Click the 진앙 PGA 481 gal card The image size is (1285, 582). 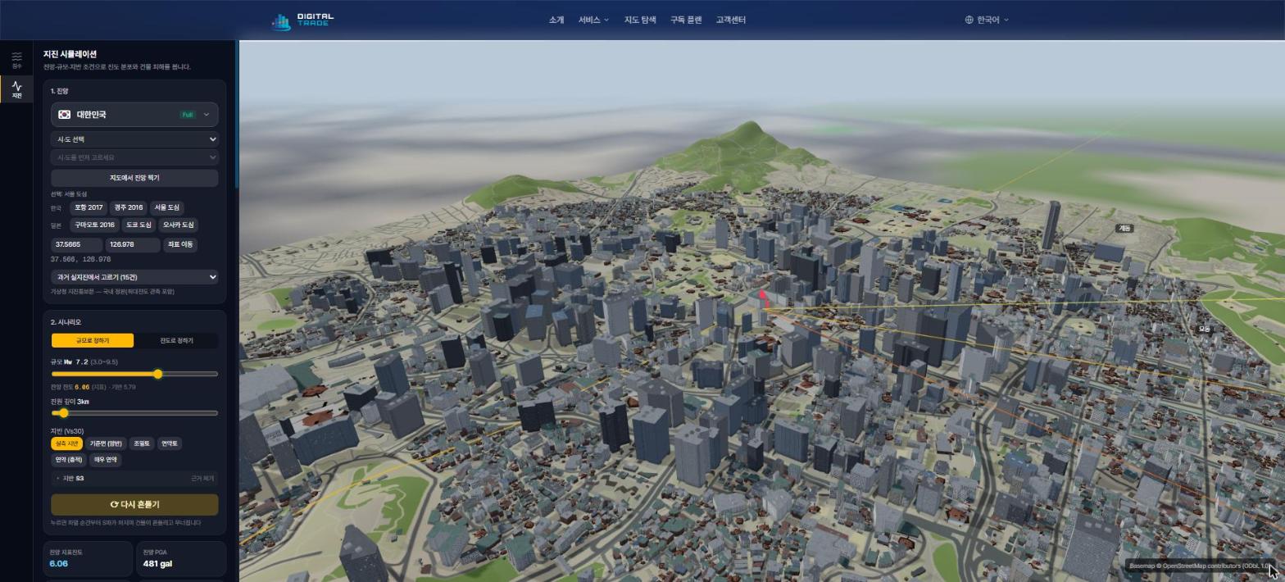pos(181,558)
